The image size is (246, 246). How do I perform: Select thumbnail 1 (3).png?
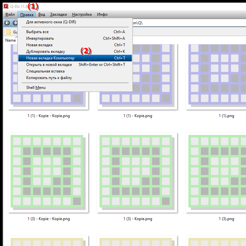coord(216,173)
